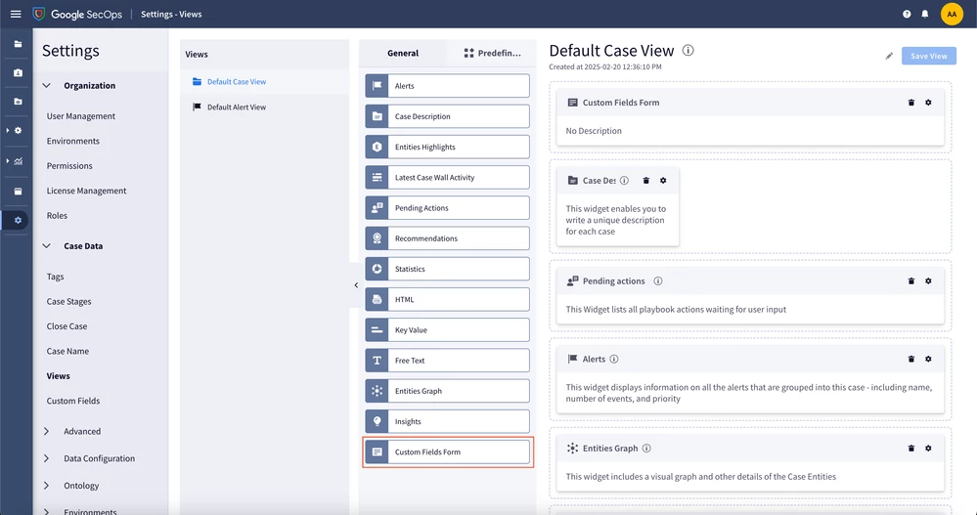Click info icon beside Alerts widget title
Screen dimensions: 977x515
pyautogui.click(x=614, y=359)
